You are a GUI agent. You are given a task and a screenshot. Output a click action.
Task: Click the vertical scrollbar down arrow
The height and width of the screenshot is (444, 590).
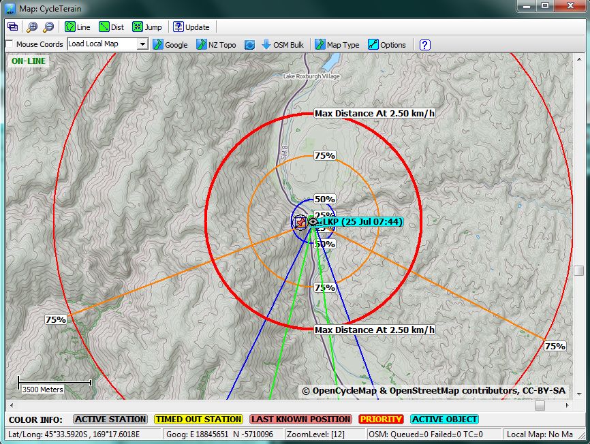578,394
